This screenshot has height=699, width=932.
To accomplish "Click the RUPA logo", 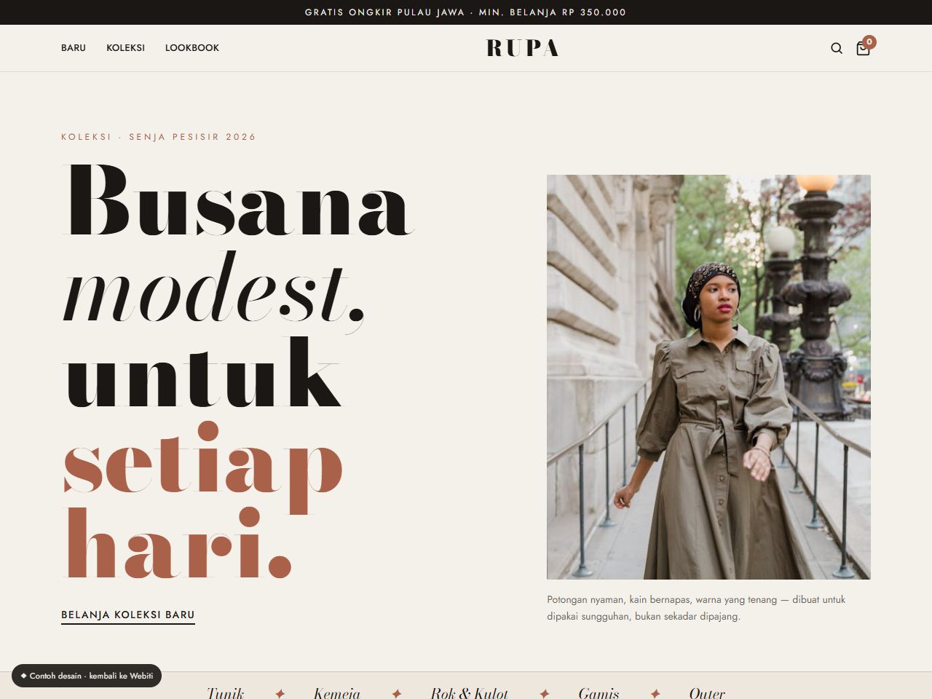I will (x=523, y=48).
